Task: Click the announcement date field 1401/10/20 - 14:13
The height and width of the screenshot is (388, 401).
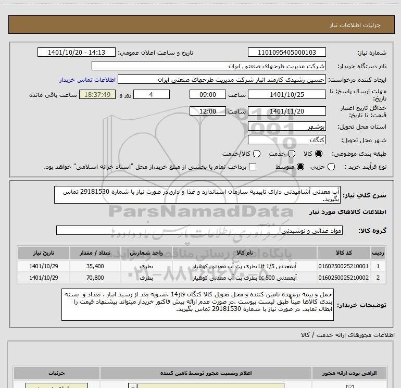Action: [x=77, y=52]
